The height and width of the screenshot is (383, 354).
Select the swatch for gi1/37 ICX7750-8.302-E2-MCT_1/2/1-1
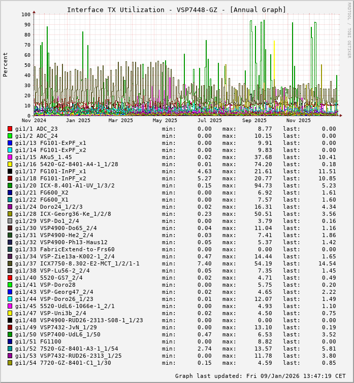pos(10,263)
